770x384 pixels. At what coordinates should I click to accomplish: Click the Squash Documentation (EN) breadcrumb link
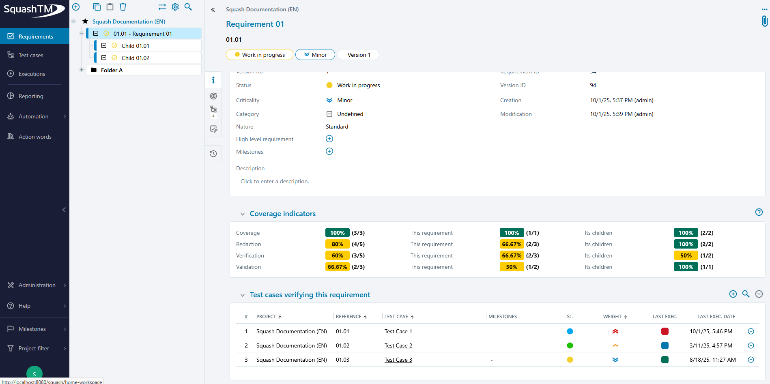(x=262, y=9)
